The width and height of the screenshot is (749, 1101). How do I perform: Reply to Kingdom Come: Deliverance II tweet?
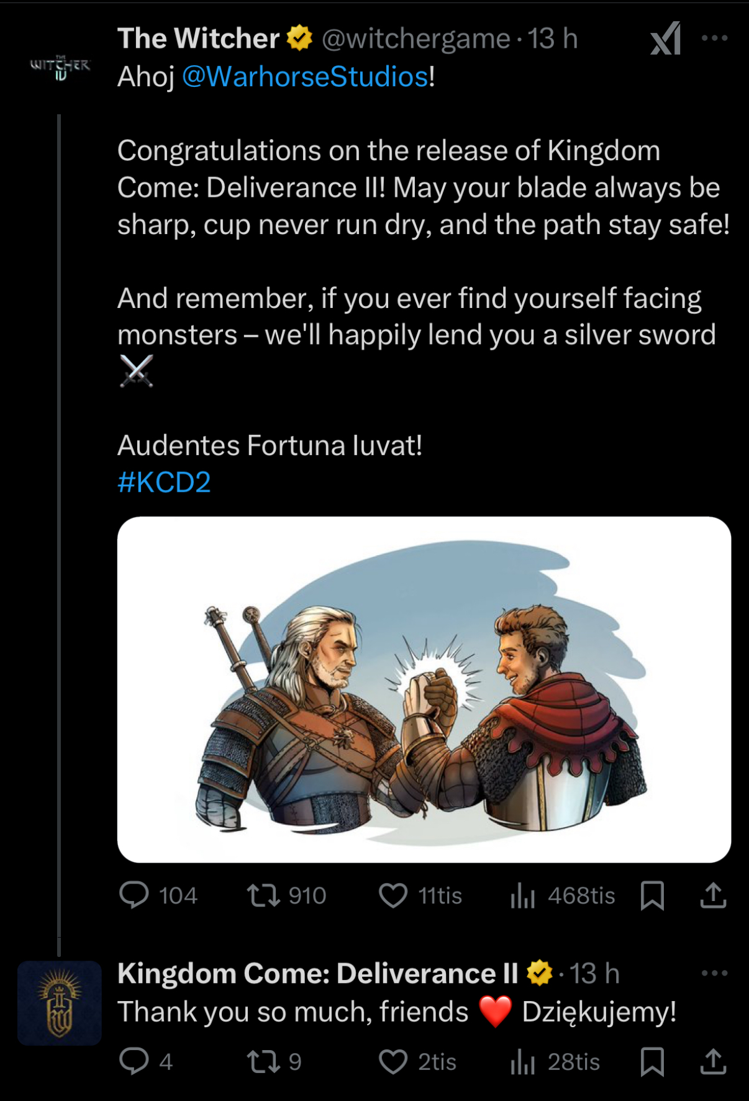(x=134, y=1061)
